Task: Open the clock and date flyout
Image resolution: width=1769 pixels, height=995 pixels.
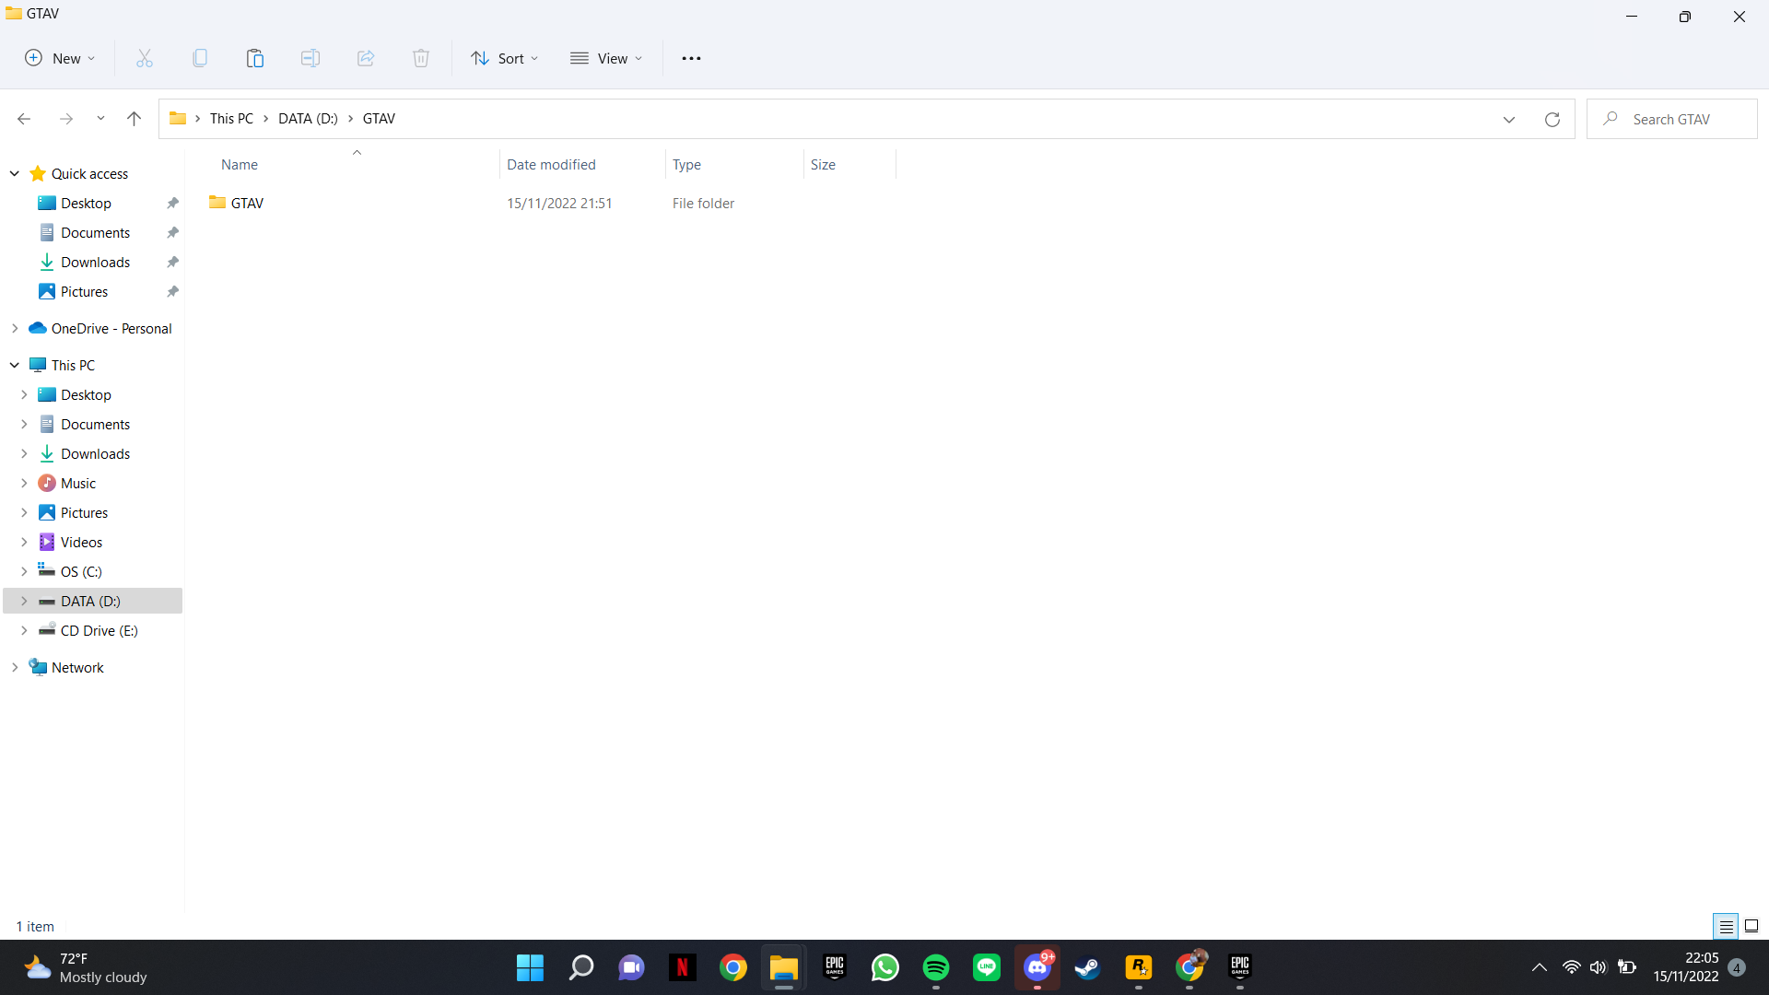Action: 1686,967
